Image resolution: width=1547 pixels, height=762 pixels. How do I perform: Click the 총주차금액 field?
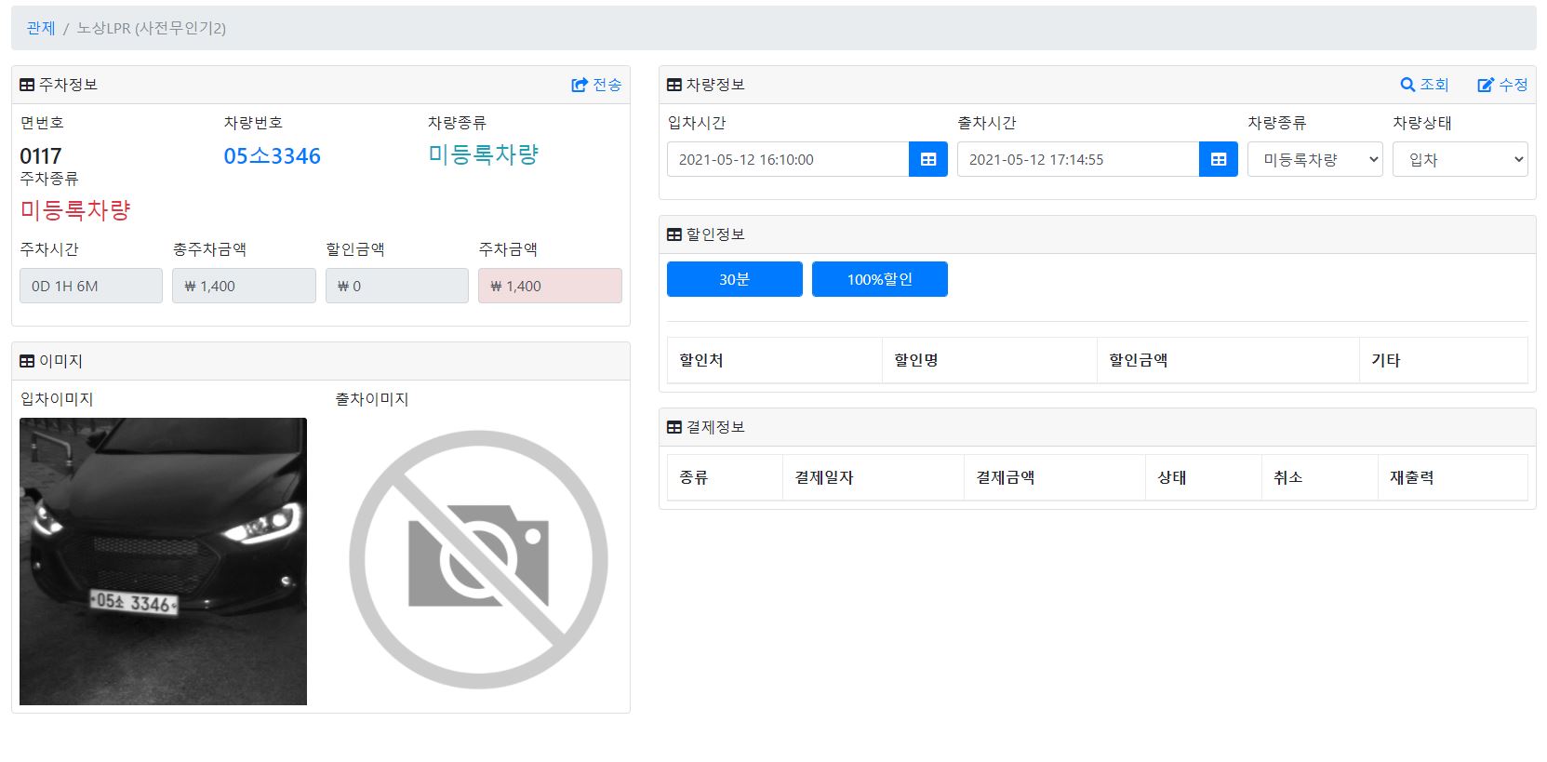[244, 286]
